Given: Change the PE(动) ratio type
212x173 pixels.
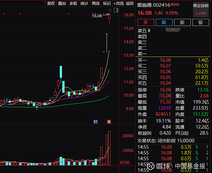Looking at the screenshot, I should click(182, 133).
